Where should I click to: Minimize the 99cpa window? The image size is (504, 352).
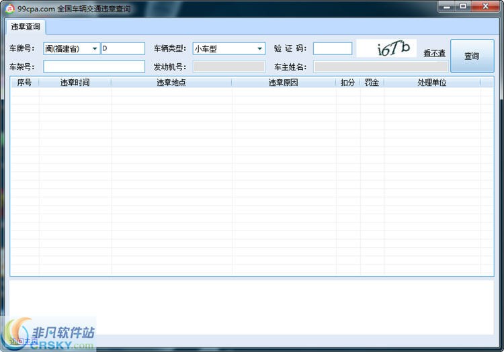[446, 7]
